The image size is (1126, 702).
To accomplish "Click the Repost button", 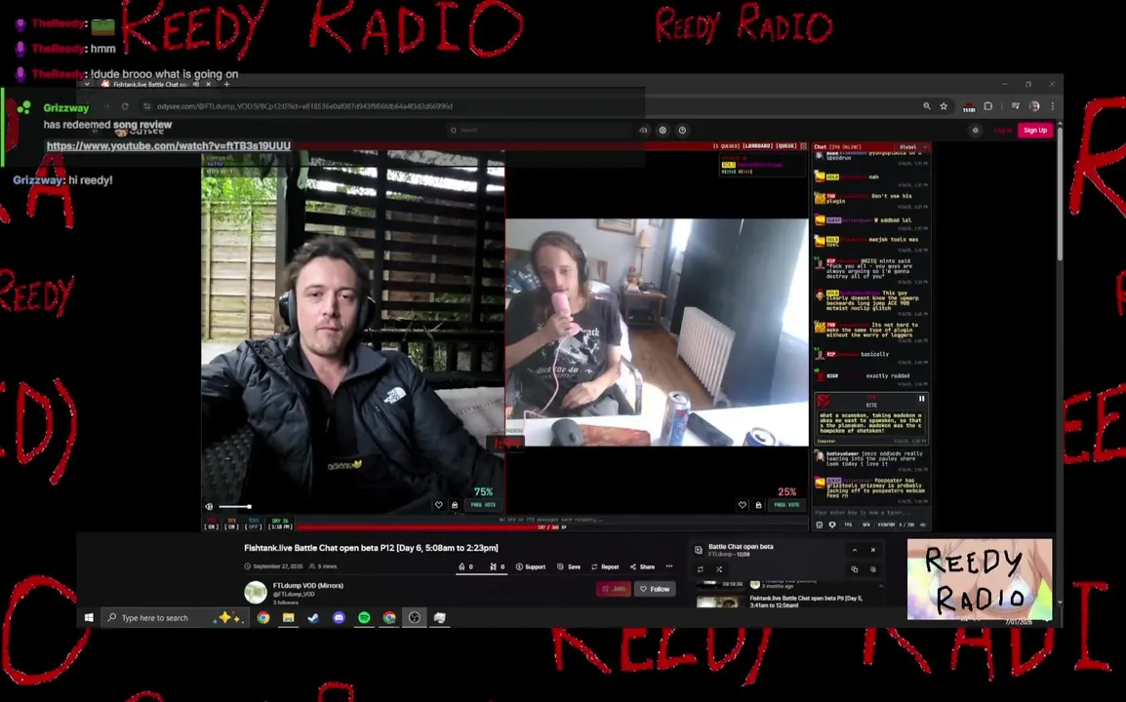I will (x=605, y=566).
